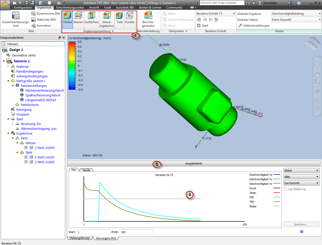The image size is (322, 245).
Task: Click the New file icon in the quick access toolbar
Action: [x=15, y=3]
